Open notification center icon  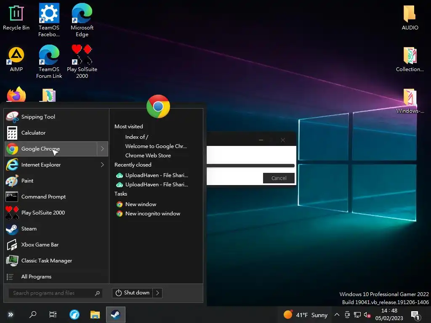point(415,315)
